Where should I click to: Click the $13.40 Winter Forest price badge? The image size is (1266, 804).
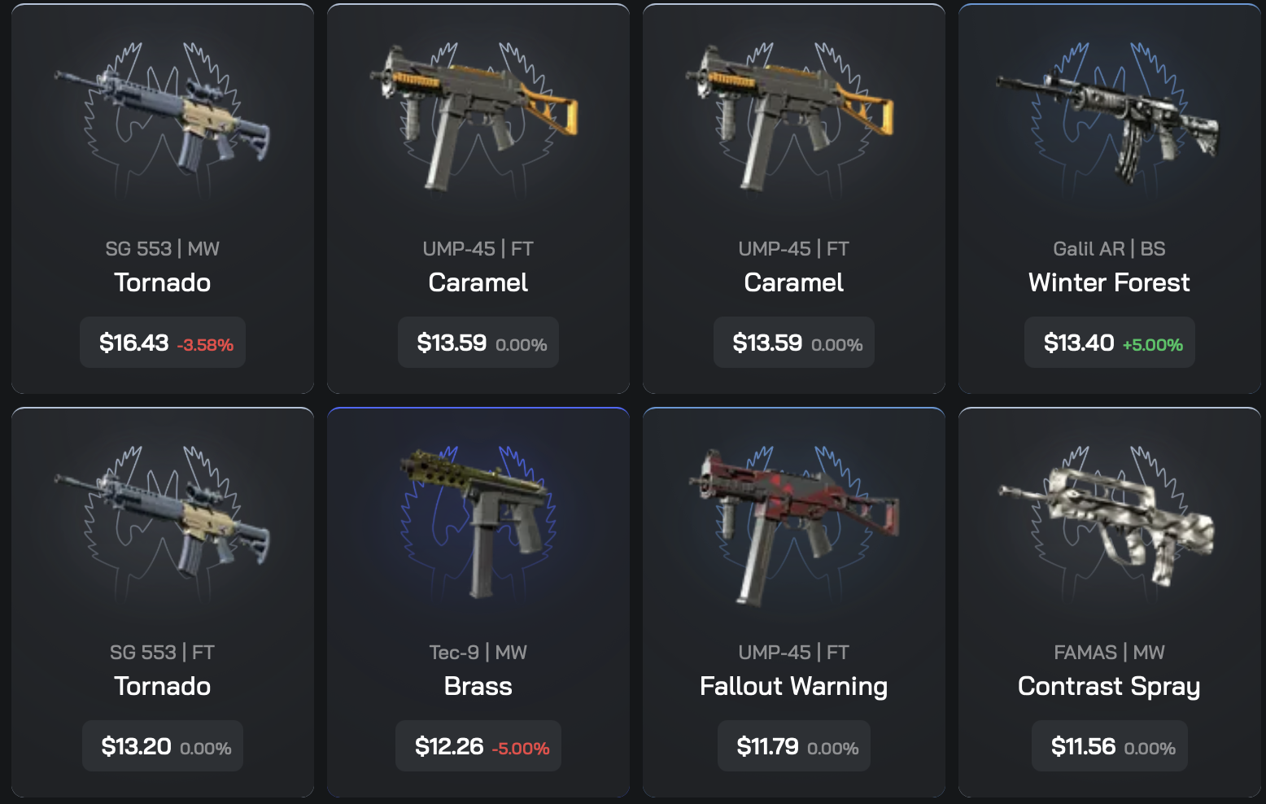[1110, 343]
